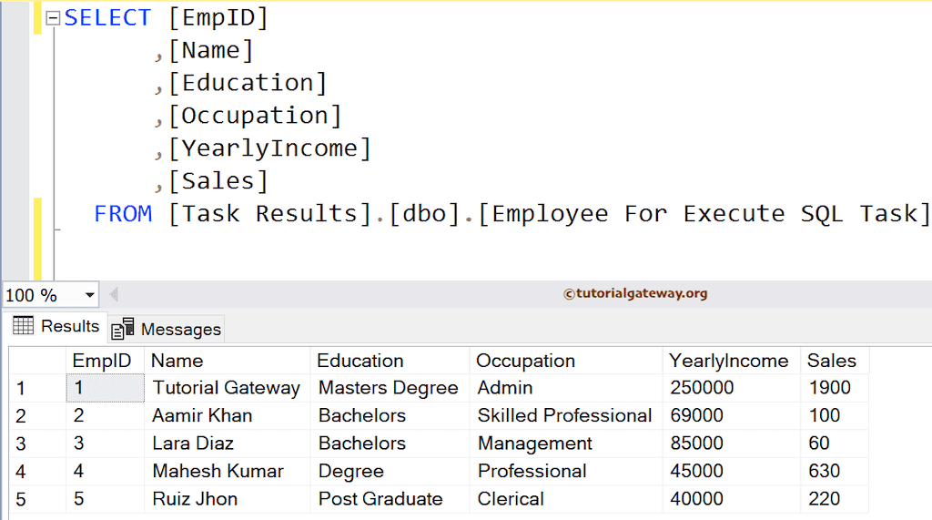Click the Skilled Professional occupation cell
This screenshot has width=932, height=520.
(564, 416)
